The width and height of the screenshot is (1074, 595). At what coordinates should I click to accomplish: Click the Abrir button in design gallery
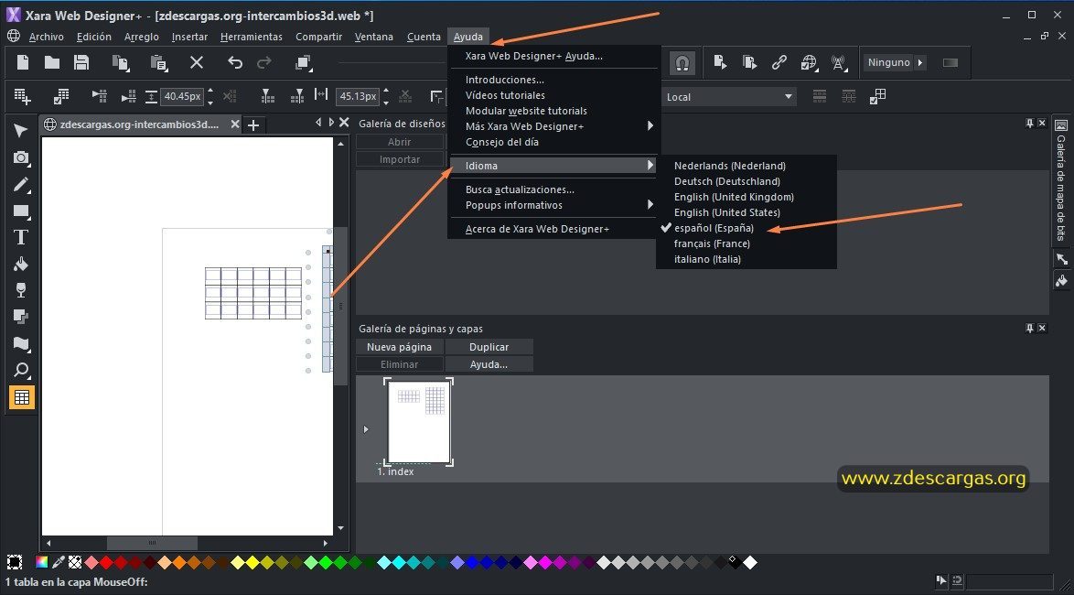[400, 142]
